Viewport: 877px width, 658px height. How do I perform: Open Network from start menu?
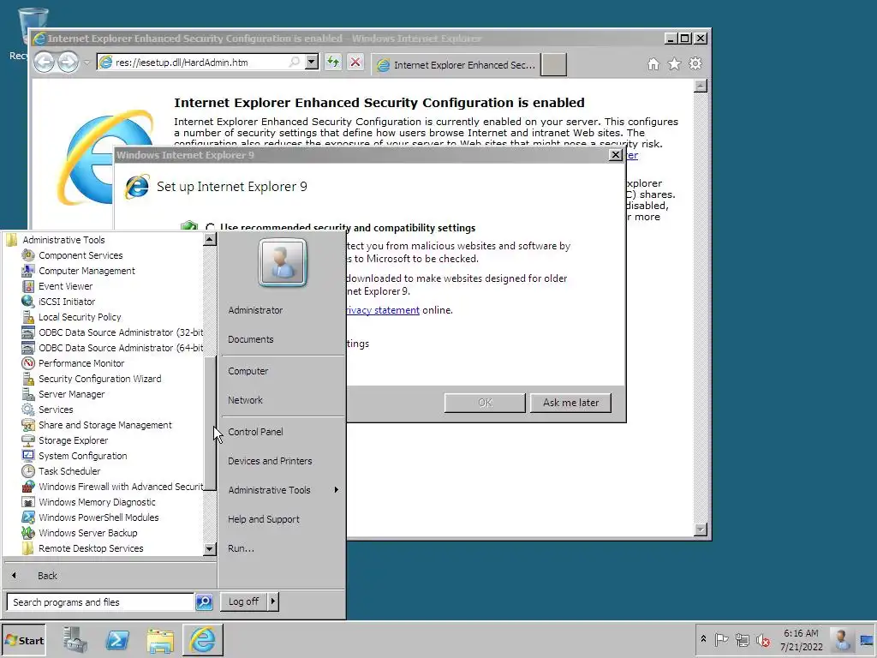(245, 400)
